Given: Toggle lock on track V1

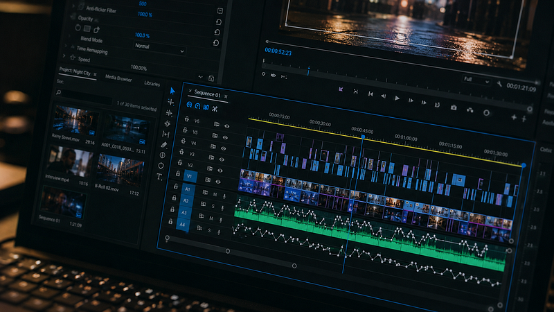Looking at the screenshot, I should [178, 174].
